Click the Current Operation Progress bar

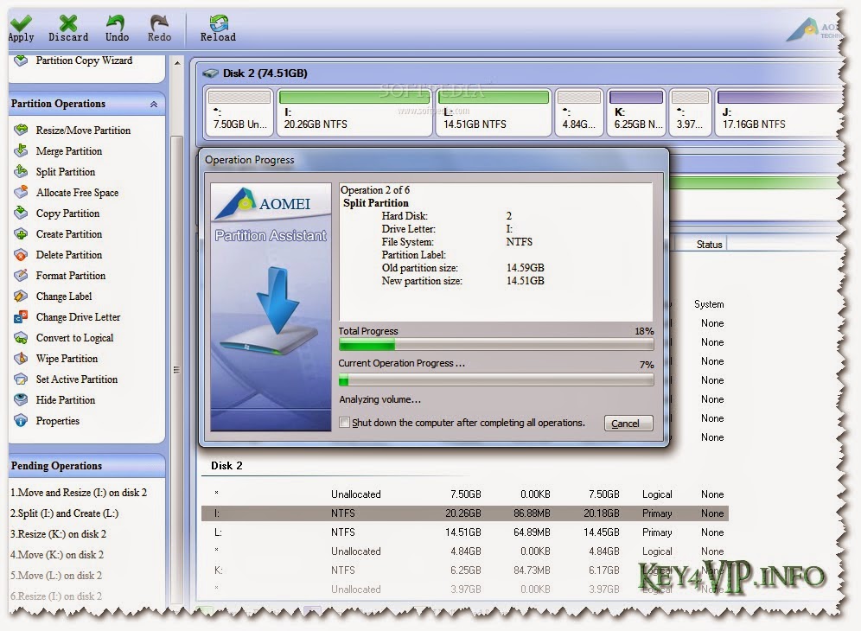(496, 379)
